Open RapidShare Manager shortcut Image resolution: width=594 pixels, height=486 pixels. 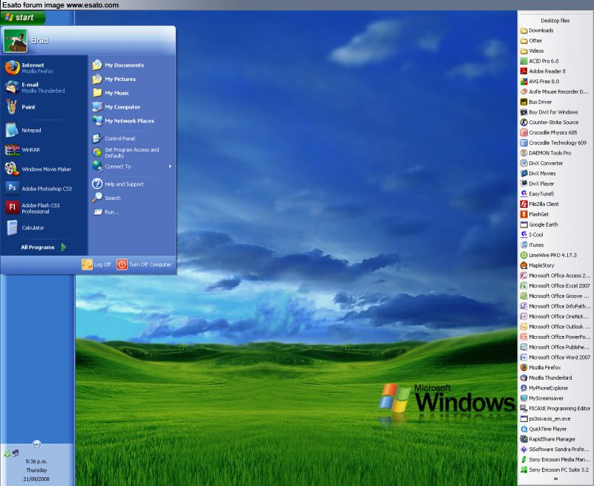[548, 439]
